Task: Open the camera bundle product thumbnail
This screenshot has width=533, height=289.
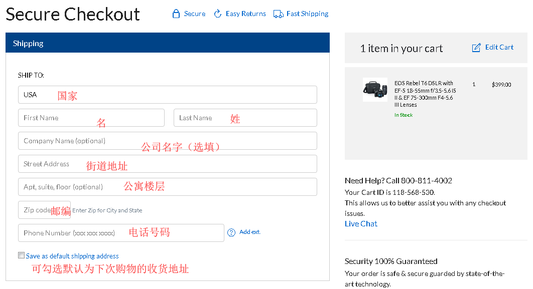Action: 375,90
